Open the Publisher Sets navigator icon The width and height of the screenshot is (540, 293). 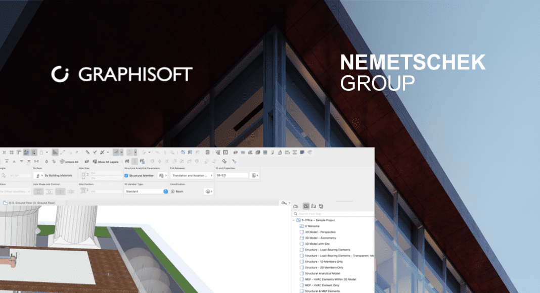321,206
